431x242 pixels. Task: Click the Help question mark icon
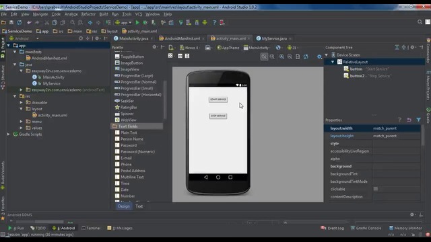tap(214, 22)
